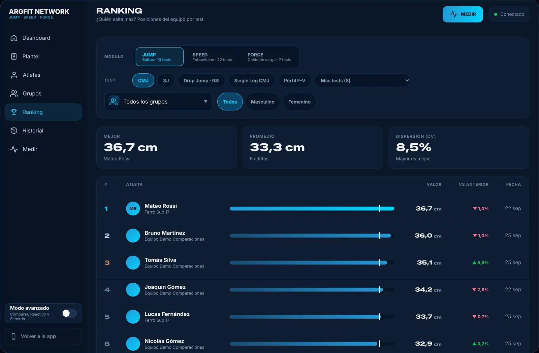Click the VALOR column header
This screenshot has width=539, height=353.
434,184
